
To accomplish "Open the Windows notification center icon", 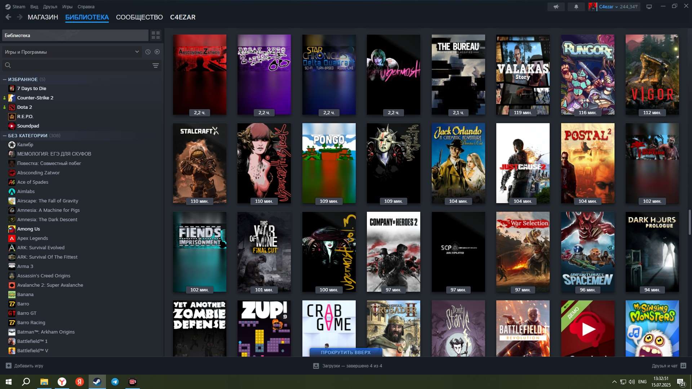I will pos(681,382).
